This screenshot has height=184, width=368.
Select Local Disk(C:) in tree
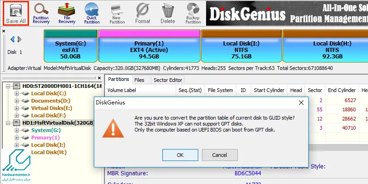coord(49,94)
